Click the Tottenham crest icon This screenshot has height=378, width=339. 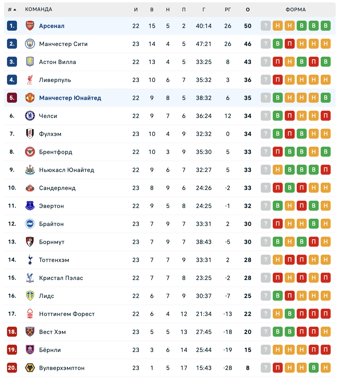tap(30, 260)
